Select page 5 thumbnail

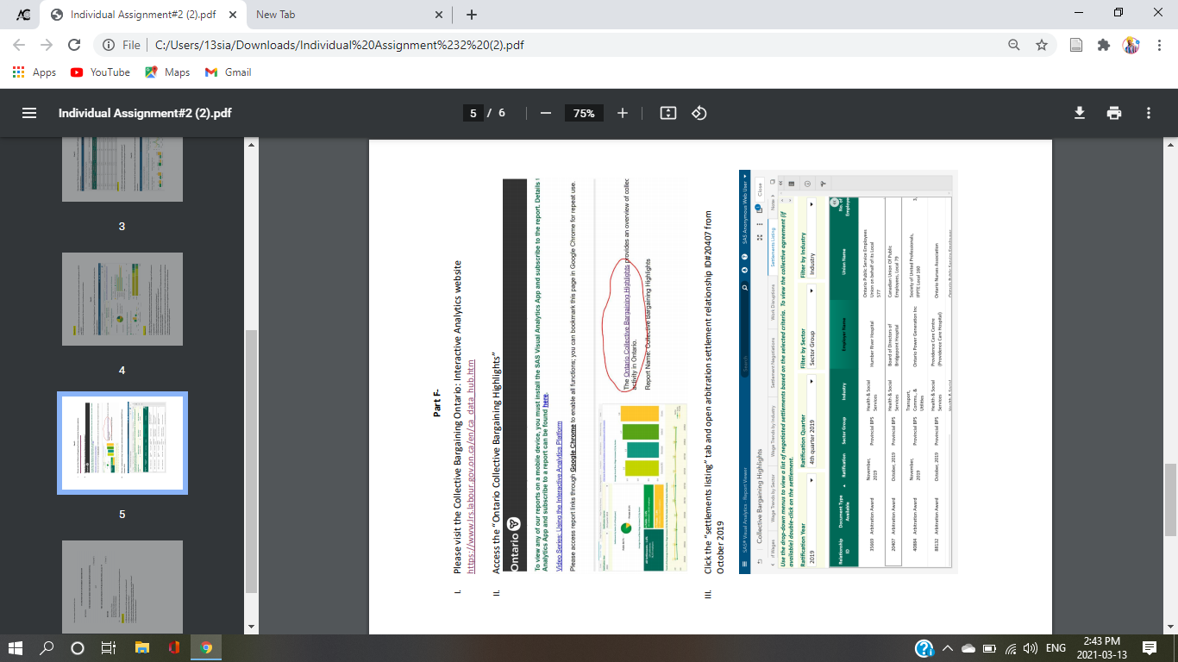122,443
